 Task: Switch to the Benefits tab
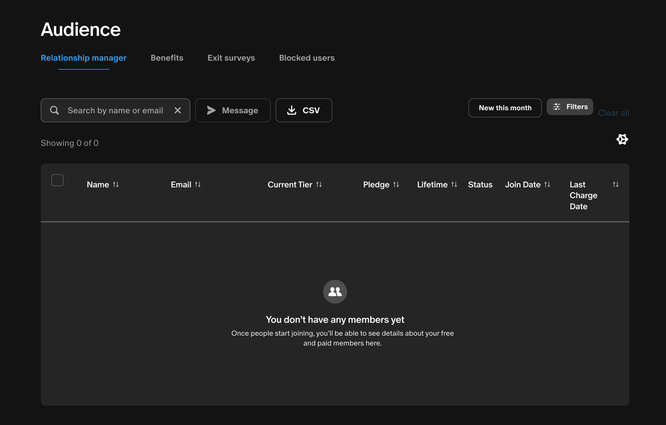pyautogui.click(x=167, y=58)
